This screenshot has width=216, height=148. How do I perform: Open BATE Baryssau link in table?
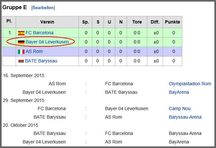[41, 61]
